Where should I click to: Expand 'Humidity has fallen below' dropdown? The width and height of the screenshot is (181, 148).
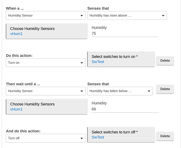click(120, 91)
